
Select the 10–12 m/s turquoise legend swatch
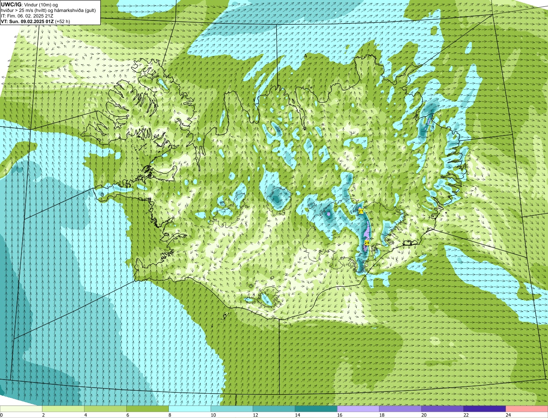[232, 409]
